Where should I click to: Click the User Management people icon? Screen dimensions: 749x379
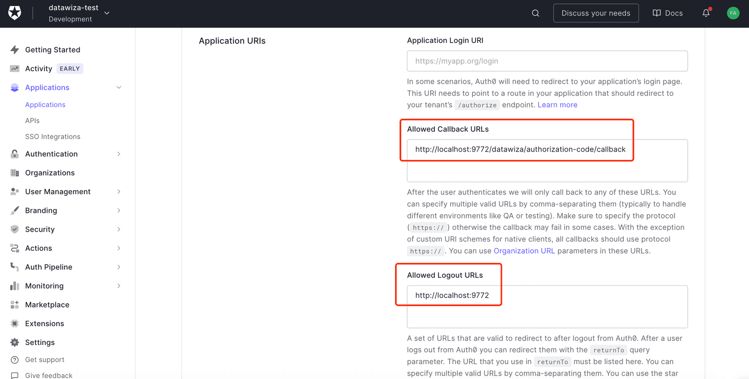click(x=15, y=191)
